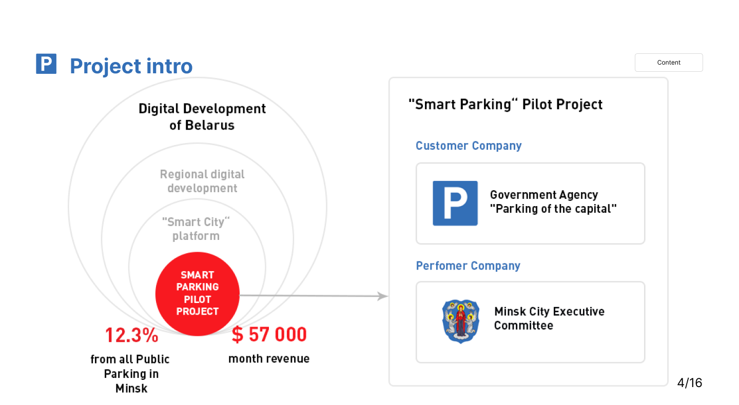Click Minsk City Executive Committee text
Screen dimensions: 739x405
[x=549, y=318]
